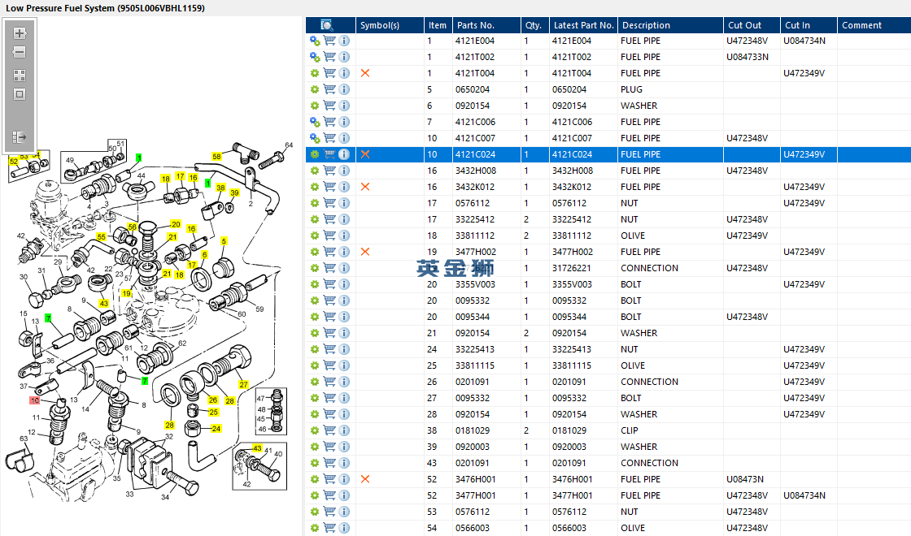Sort by the Item column header
This screenshot has height=536, width=911.
pos(438,25)
